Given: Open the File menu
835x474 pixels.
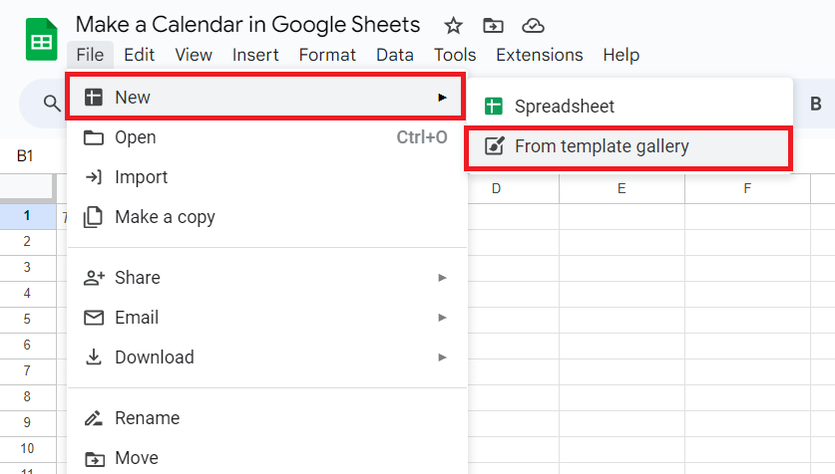Looking at the screenshot, I should click(90, 55).
